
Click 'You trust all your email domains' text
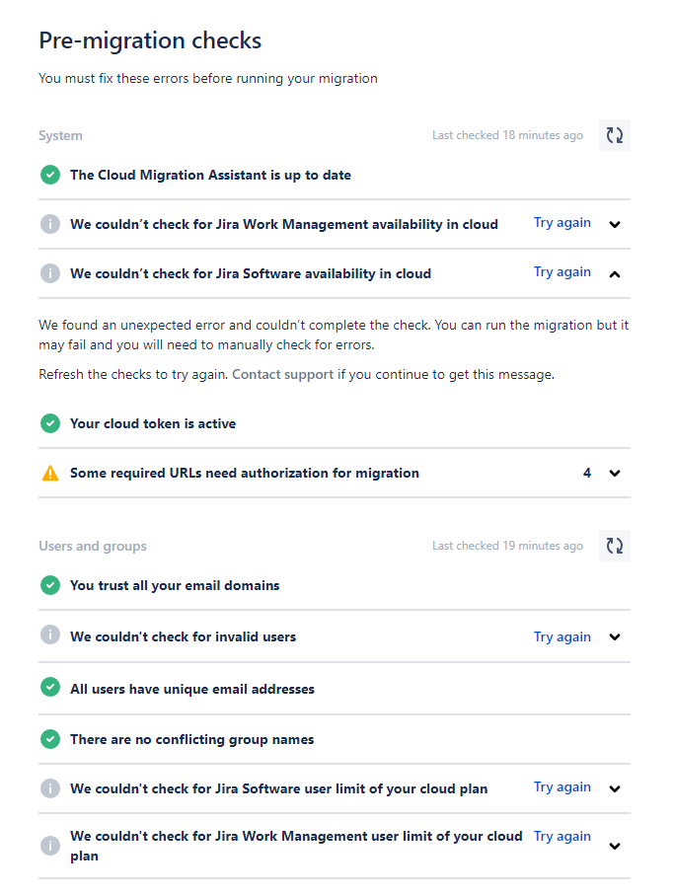pyautogui.click(x=175, y=585)
